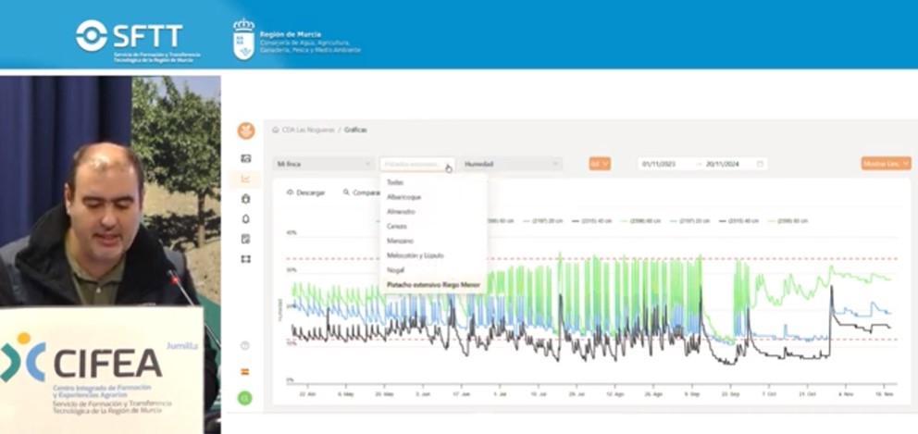Click the Gráficas breadcrumb item
This screenshot has width=918, height=434.
click(355, 130)
